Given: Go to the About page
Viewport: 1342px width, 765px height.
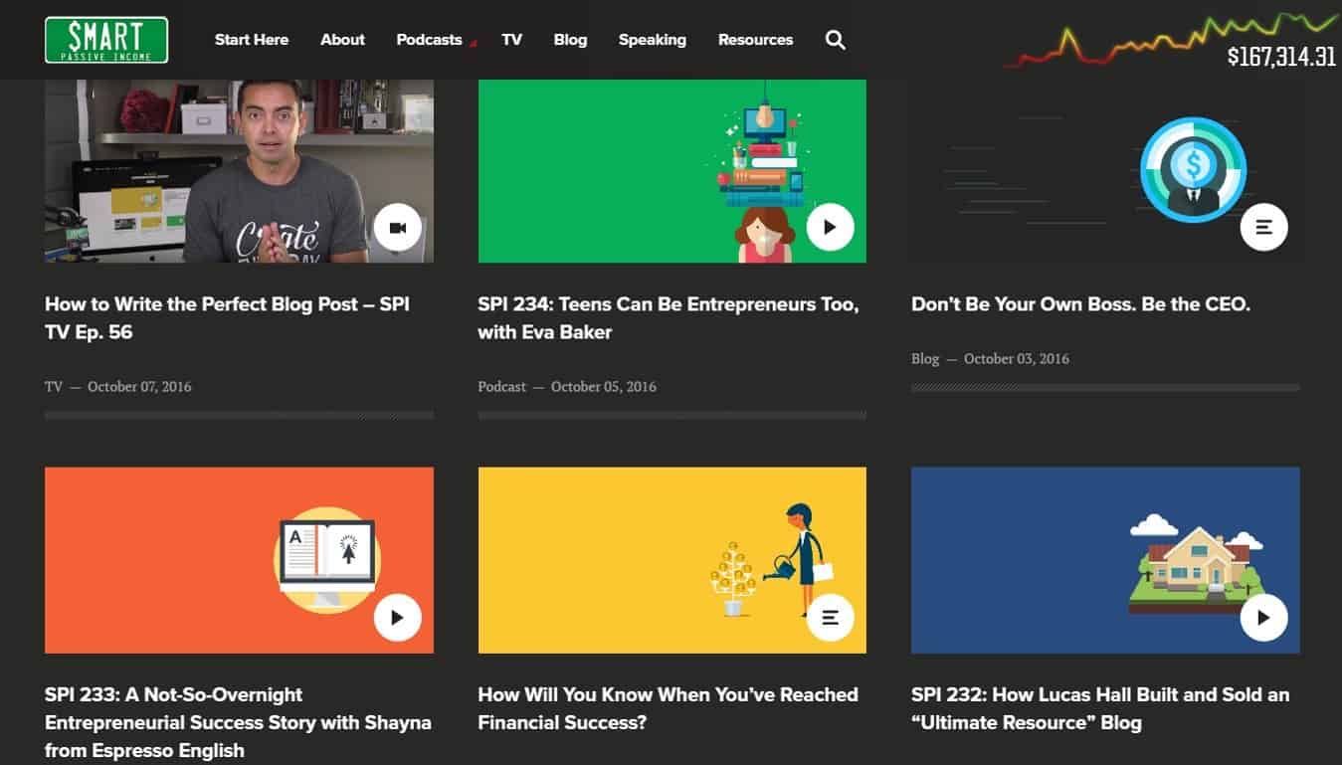Looking at the screenshot, I should tap(342, 40).
